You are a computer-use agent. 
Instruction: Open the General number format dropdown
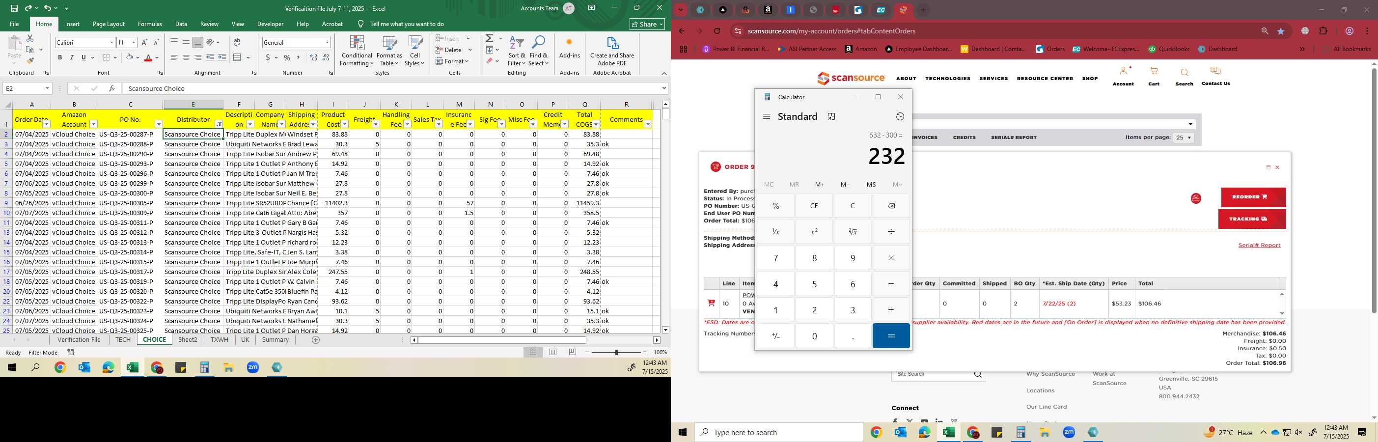(327, 42)
